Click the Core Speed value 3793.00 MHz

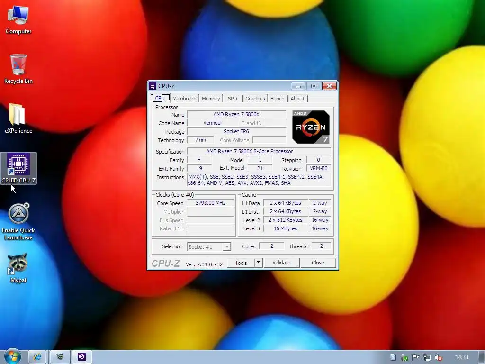210,203
